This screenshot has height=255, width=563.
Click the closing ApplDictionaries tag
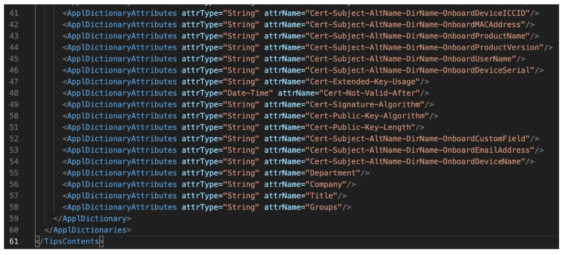pyautogui.click(x=88, y=230)
